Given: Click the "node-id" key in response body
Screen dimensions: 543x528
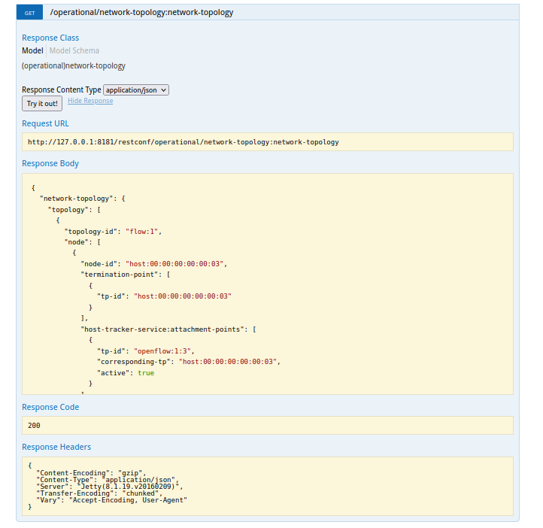Looking at the screenshot, I should [x=102, y=264].
